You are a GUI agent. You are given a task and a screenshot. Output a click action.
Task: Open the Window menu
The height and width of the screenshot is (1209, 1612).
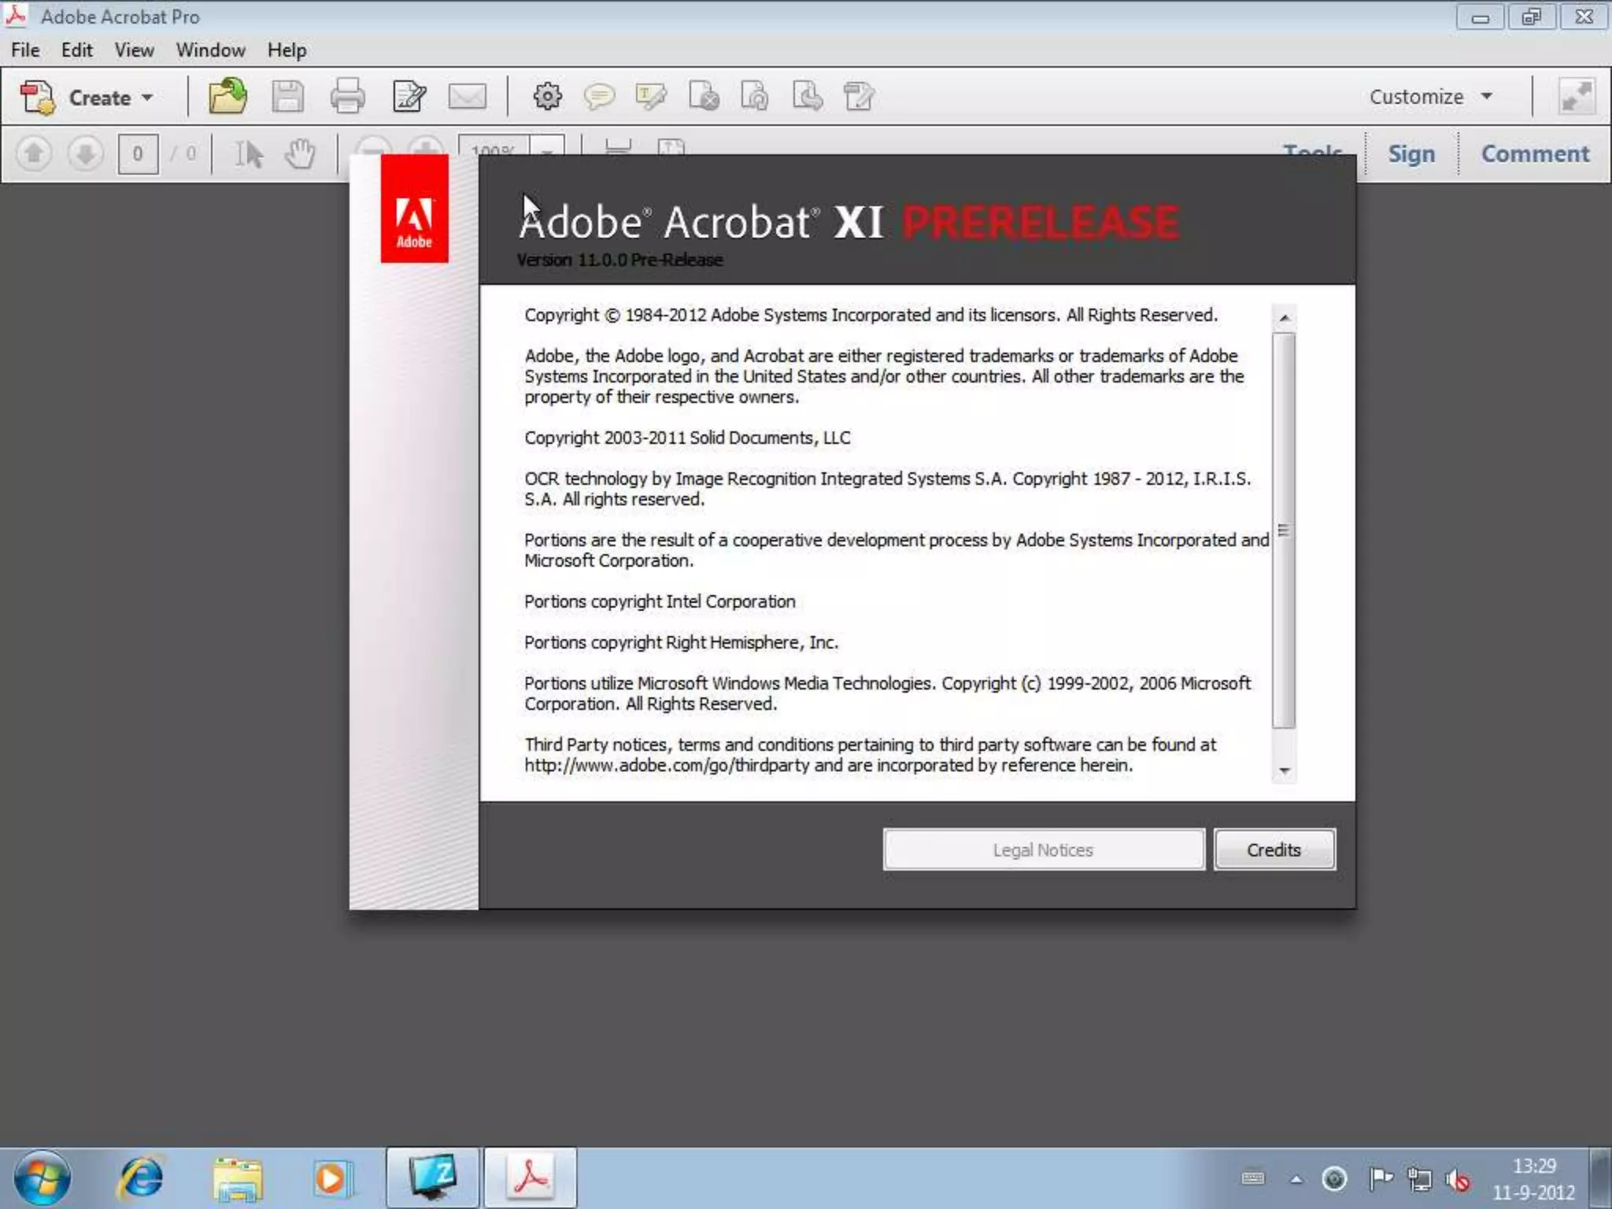point(210,50)
